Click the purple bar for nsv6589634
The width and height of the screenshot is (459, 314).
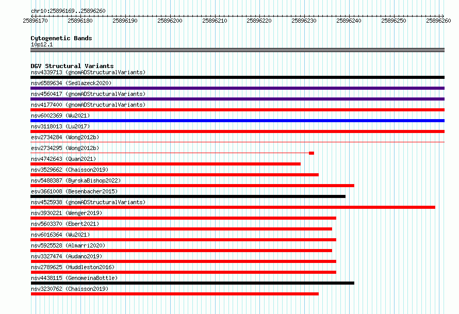click(237, 88)
